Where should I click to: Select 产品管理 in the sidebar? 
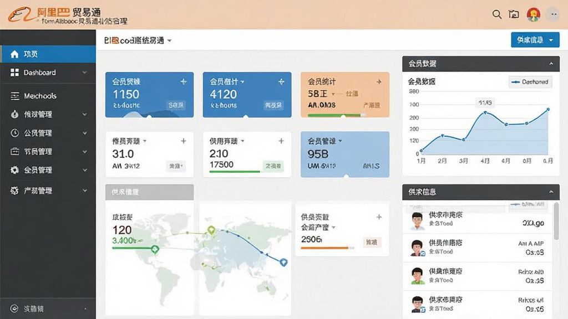tap(48, 191)
